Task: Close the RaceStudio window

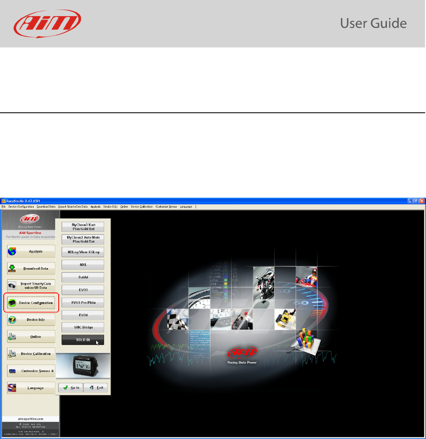Action: coord(422,201)
